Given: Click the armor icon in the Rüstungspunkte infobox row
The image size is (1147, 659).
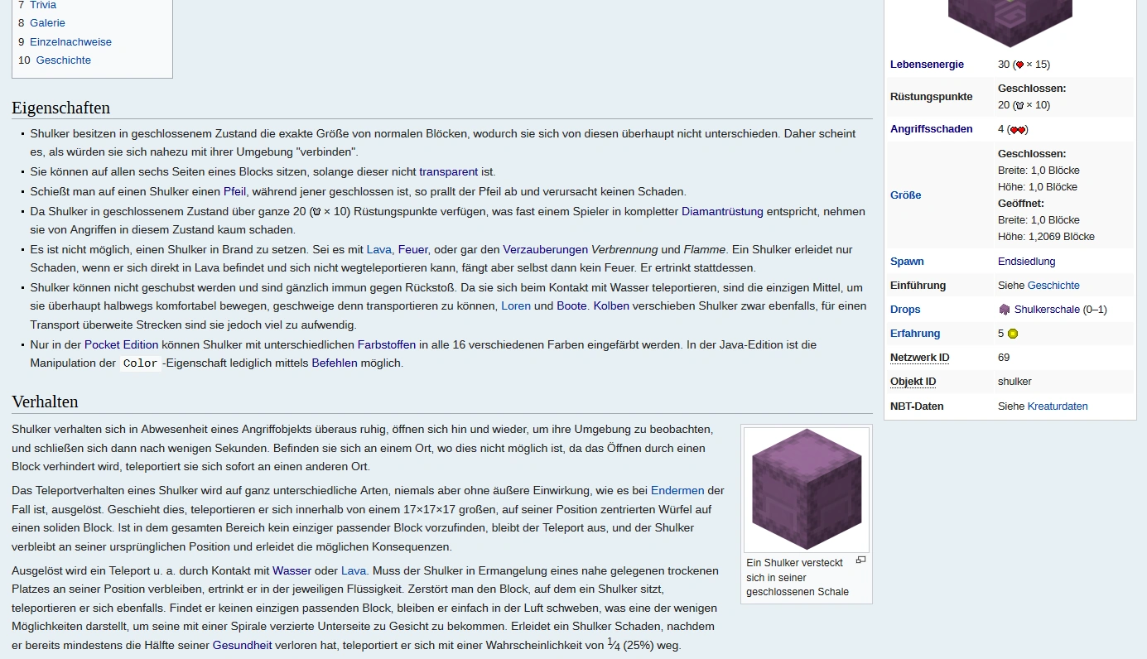Looking at the screenshot, I should (1019, 105).
